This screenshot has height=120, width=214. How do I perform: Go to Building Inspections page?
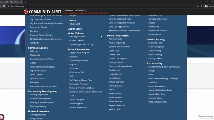[x=39, y=95]
